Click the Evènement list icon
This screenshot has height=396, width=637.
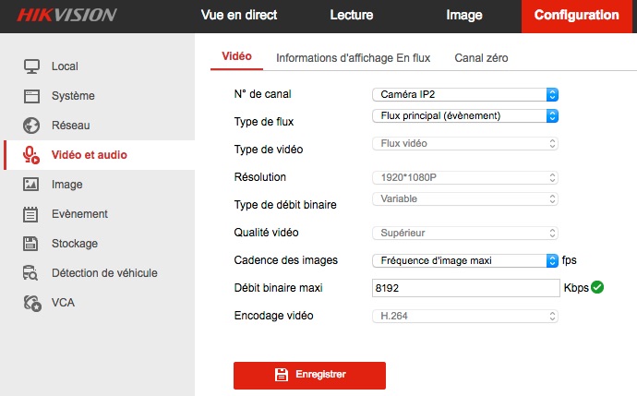pyautogui.click(x=31, y=214)
